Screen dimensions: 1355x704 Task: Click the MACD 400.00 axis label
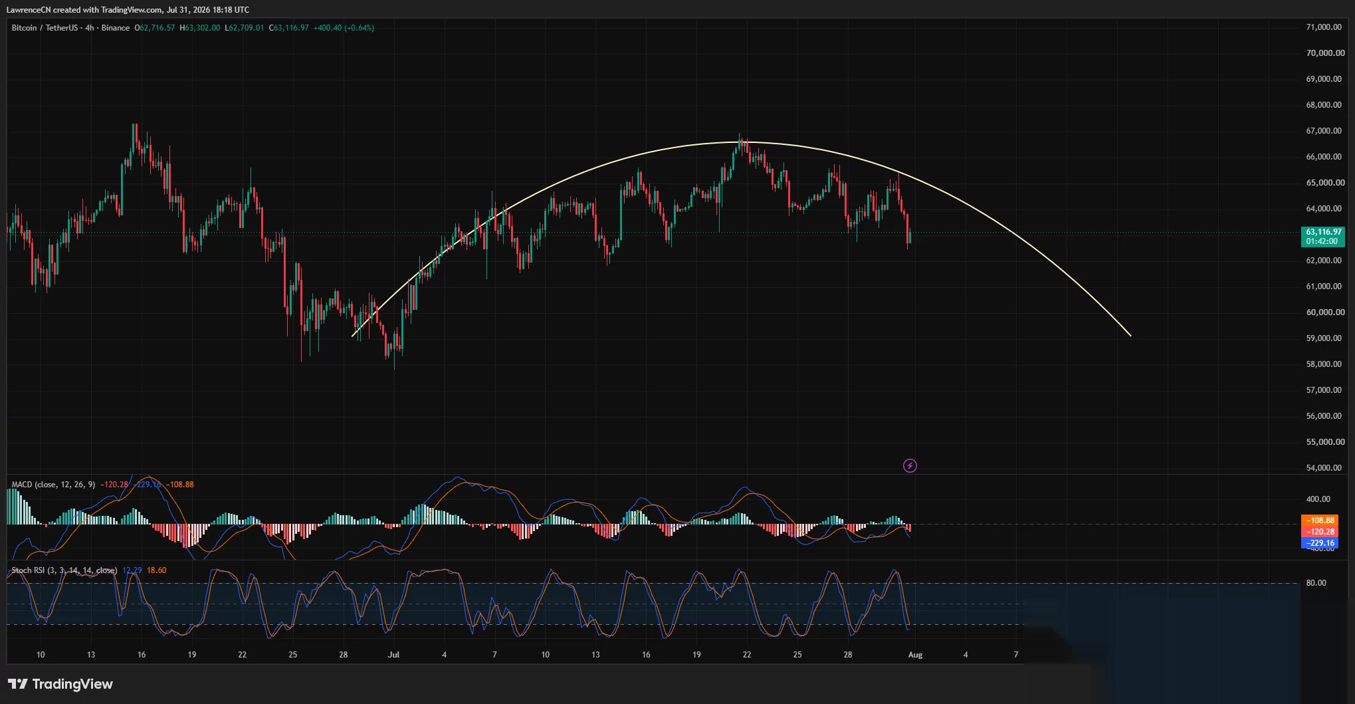click(1318, 499)
